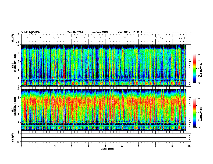The width and height of the screenshot is (213, 164).
Task: Select the "ch.3(V)" waveform axis label
Action: [x=13, y=137]
